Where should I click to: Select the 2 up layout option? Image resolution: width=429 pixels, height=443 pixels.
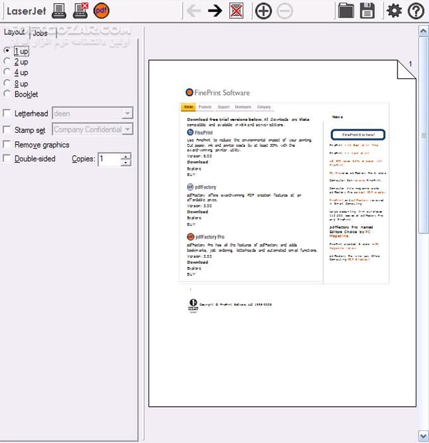tap(7, 62)
